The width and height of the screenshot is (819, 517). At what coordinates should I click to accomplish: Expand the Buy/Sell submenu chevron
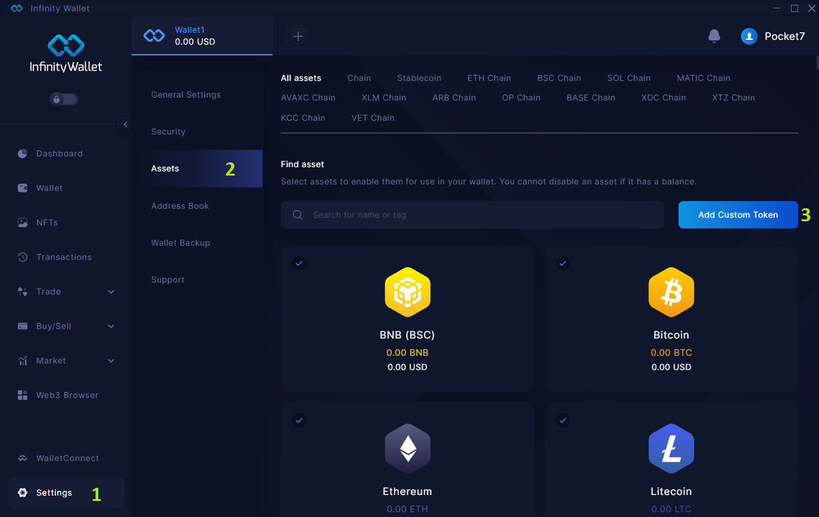point(111,326)
